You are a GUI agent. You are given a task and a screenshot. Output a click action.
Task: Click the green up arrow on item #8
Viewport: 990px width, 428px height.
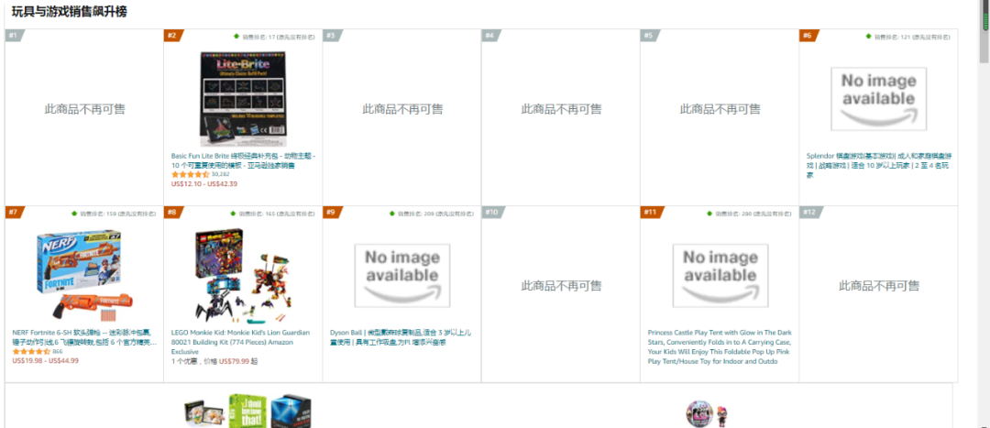coord(234,214)
